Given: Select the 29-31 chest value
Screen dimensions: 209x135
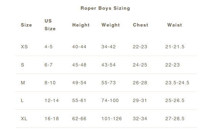Looking at the screenshot, I should (140, 100).
